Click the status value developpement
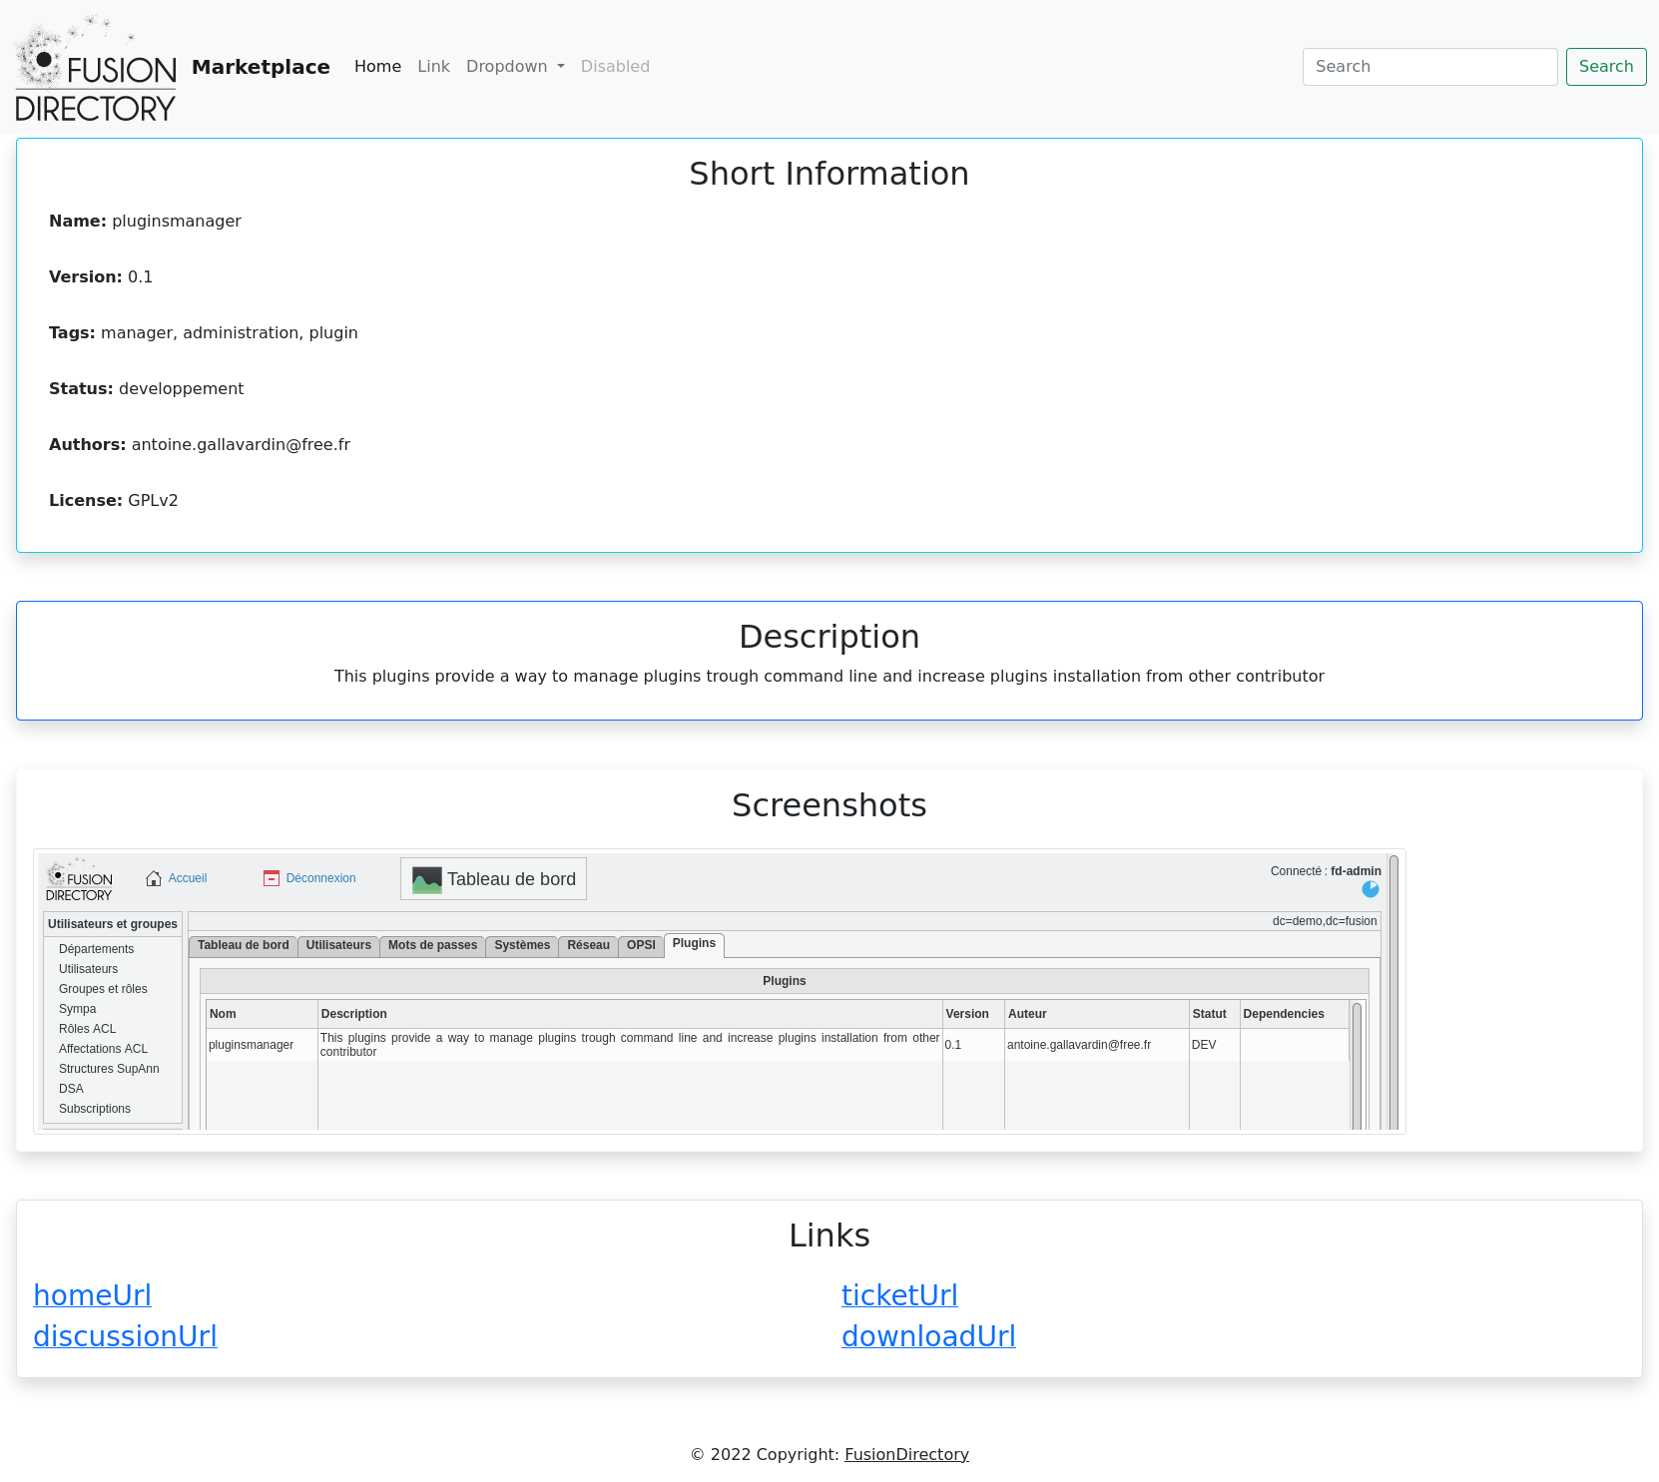Screen dimensions: 1659x1482 pyautogui.click(x=181, y=389)
